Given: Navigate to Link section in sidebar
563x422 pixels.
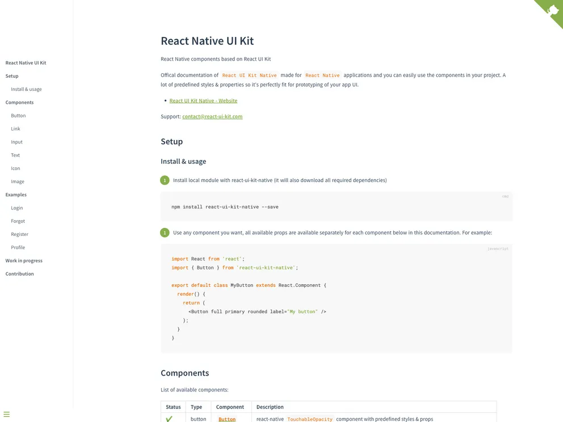Looking at the screenshot, I should pyautogui.click(x=15, y=129).
